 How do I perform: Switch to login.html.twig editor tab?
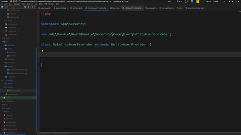click(x=61, y=8)
